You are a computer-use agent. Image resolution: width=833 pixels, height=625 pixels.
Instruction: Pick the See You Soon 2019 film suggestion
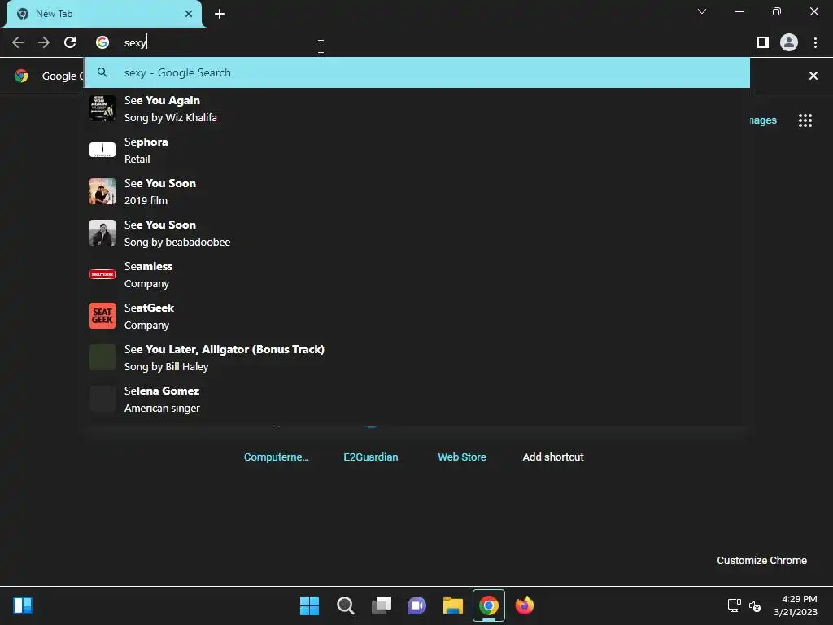(417, 191)
